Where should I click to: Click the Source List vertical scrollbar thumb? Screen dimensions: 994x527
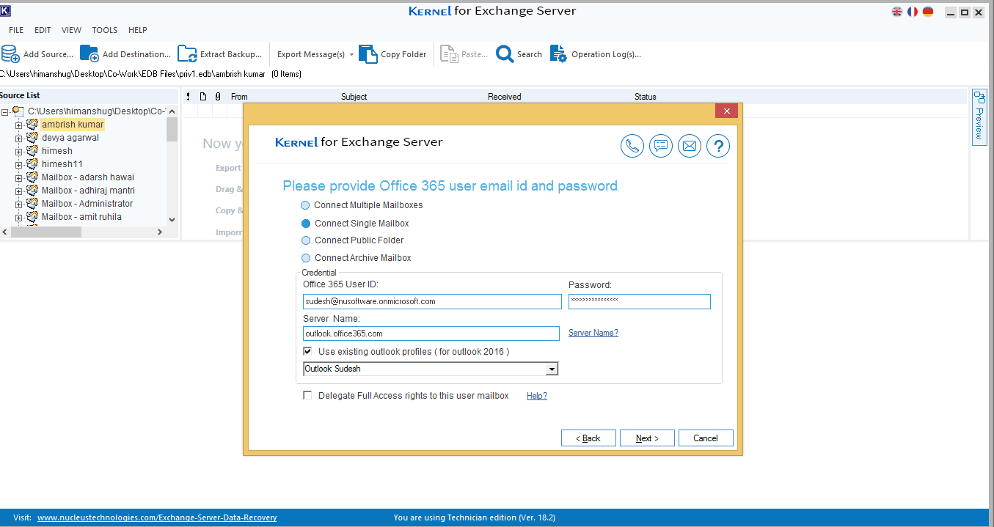point(172,129)
